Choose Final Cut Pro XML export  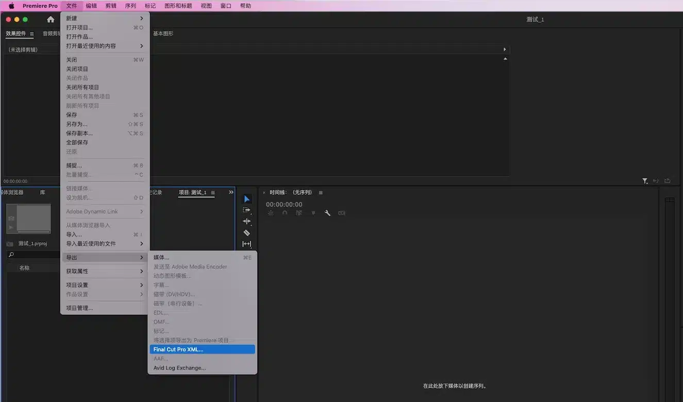(203, 349)
